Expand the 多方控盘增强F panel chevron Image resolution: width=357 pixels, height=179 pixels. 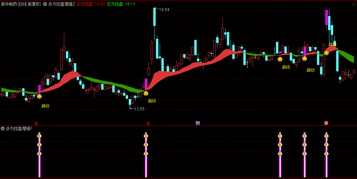pos(2,129)
